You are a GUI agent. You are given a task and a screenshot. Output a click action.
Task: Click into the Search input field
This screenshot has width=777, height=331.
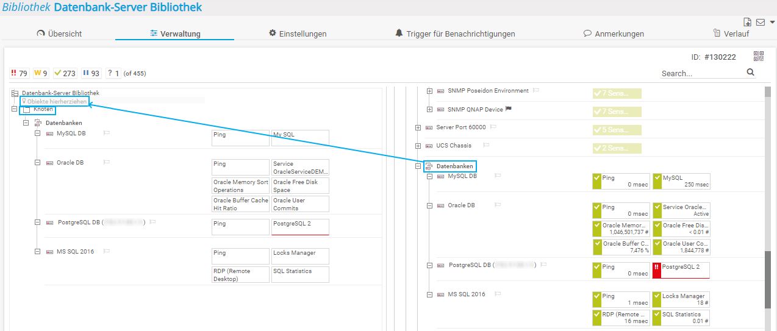click(701, 73)
